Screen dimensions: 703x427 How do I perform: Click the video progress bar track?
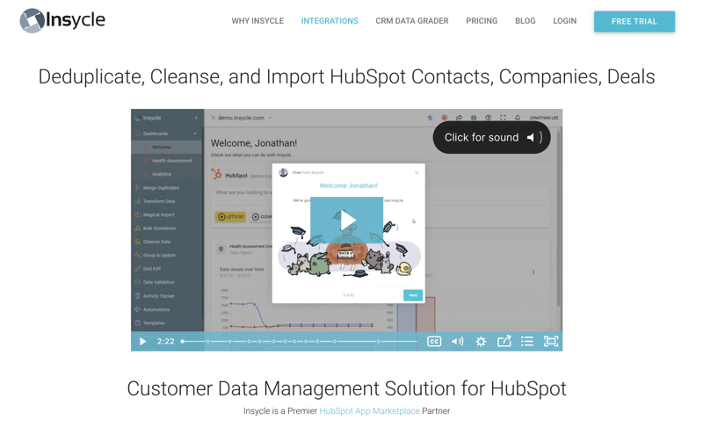(x=300, y=342)
